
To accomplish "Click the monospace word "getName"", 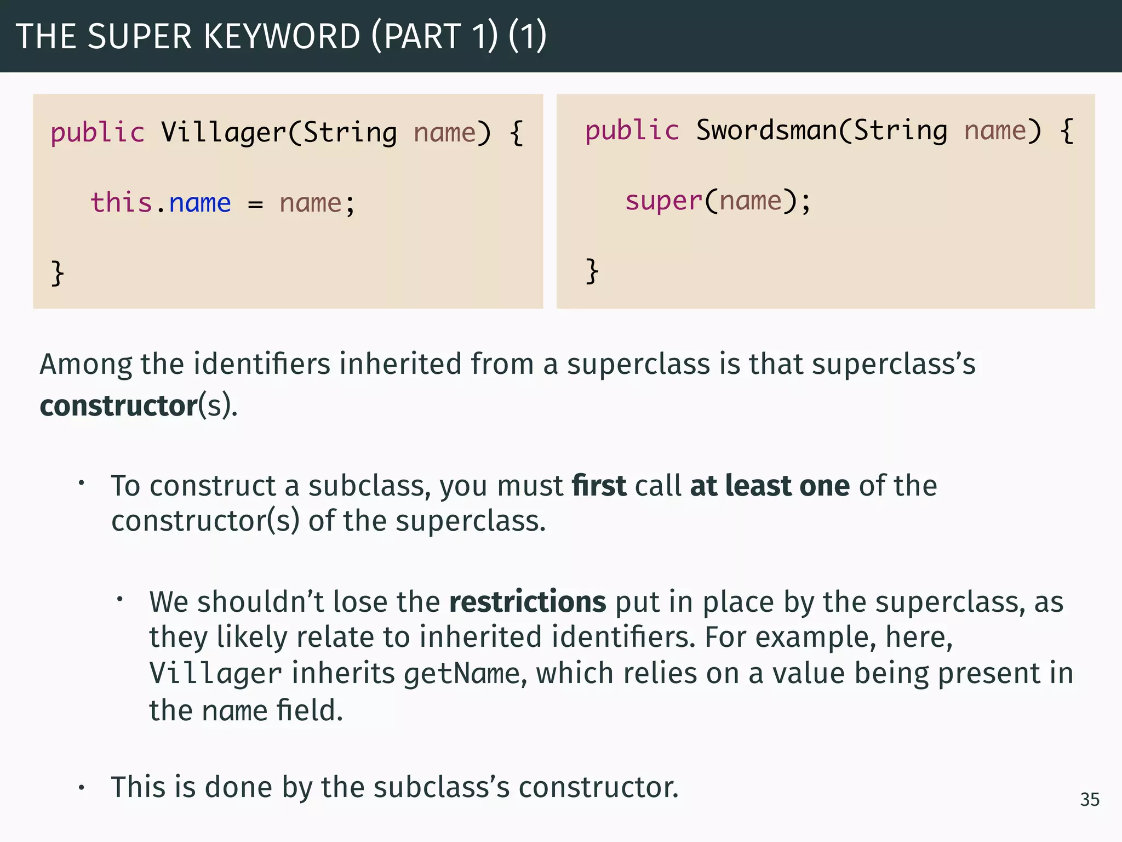I will point(461,674).
